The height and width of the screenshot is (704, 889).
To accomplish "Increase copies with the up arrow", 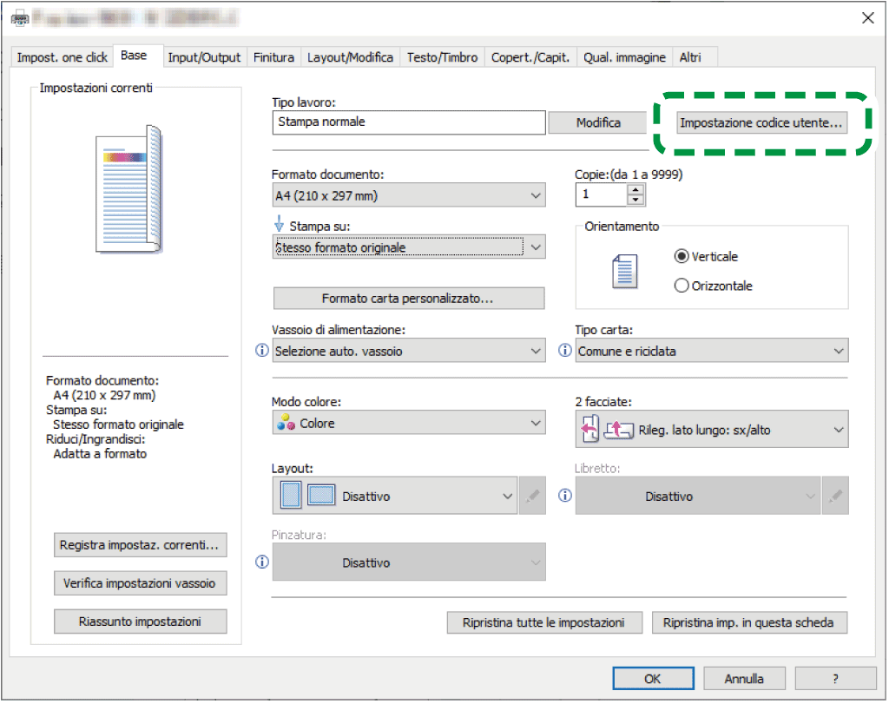I will 636,190.
